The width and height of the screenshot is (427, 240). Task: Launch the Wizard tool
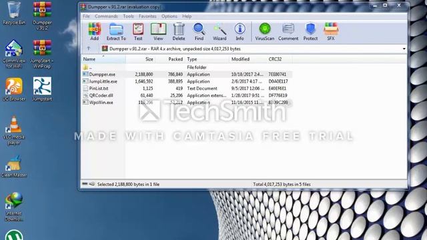[220, 31]
